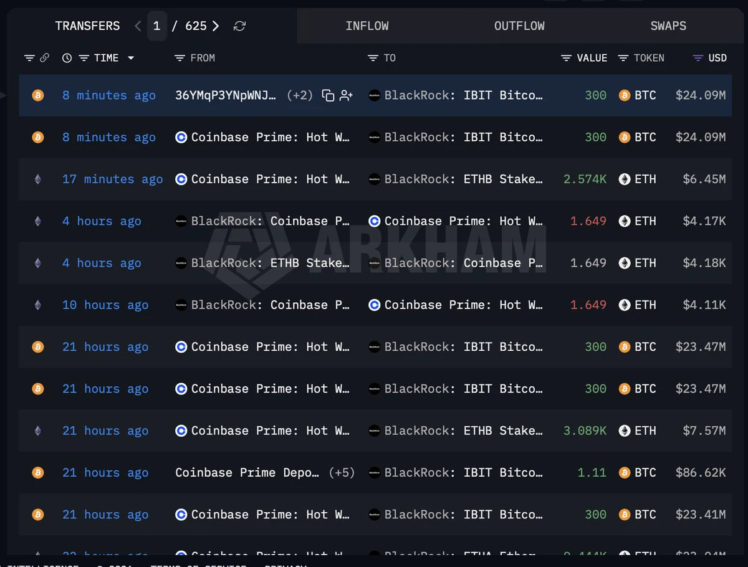
Task: Click the USD amount $4.17K
Action: [704, 221]
